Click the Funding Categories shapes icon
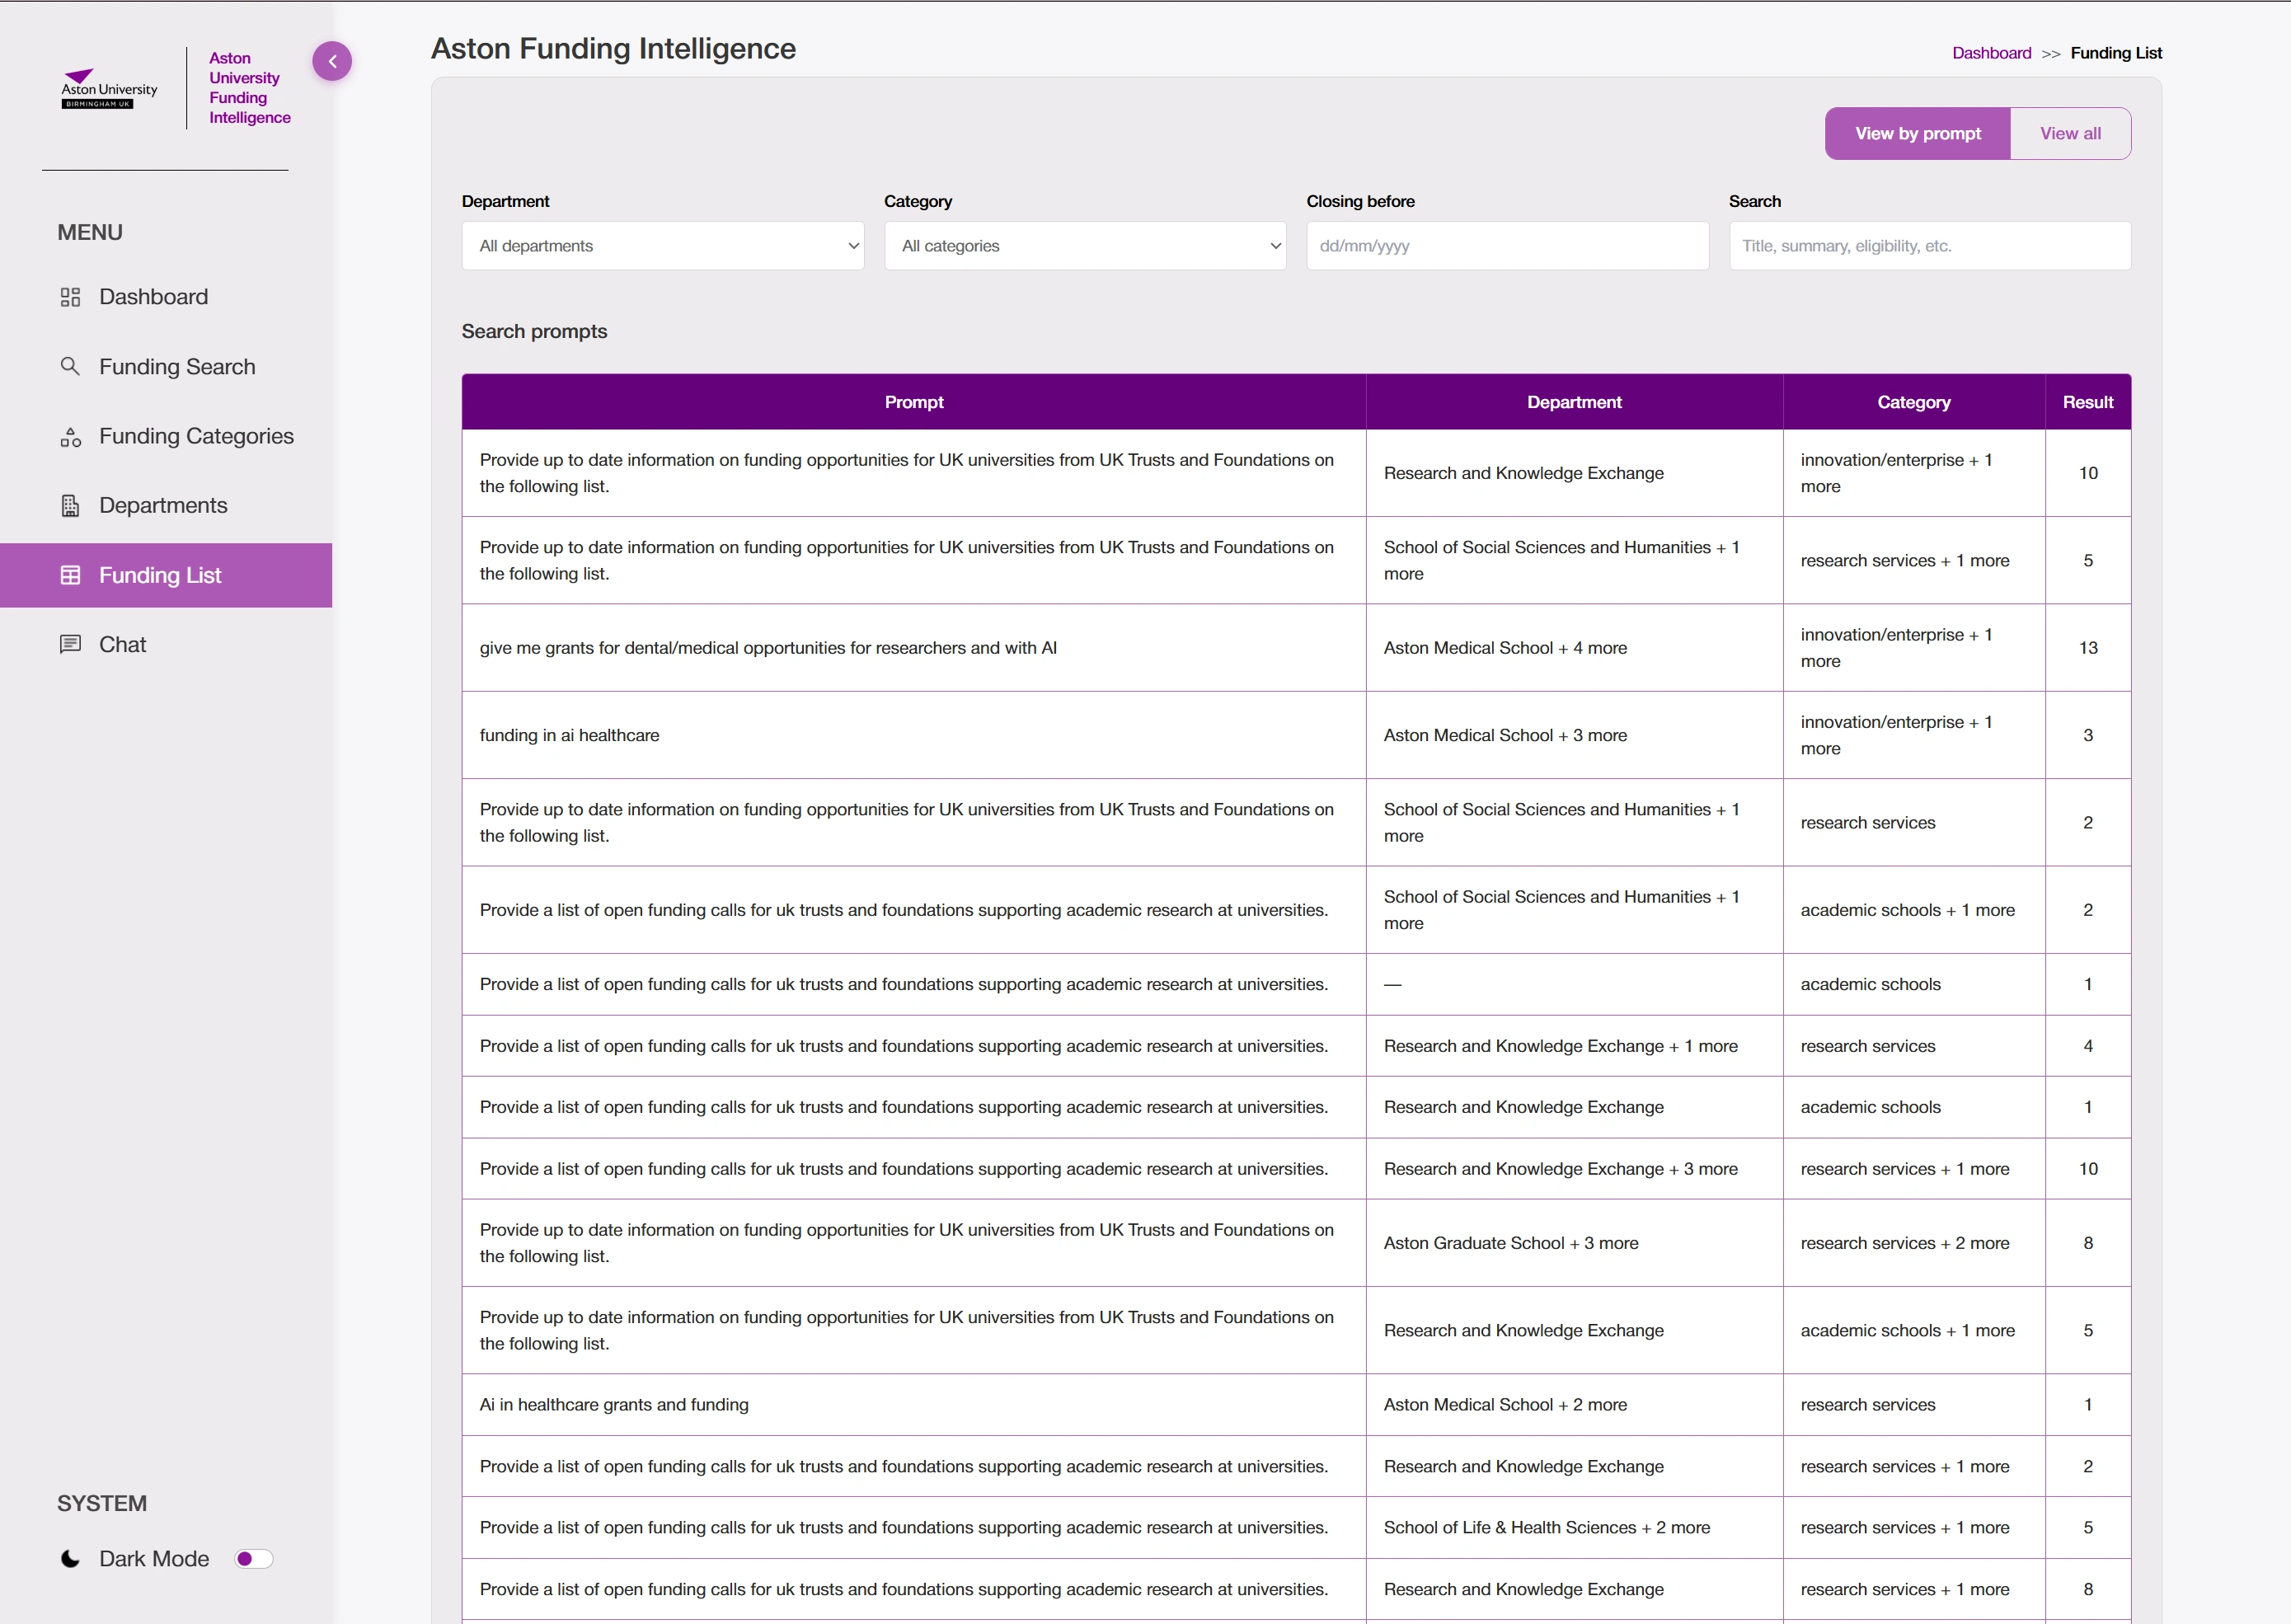The width and height of the screenshot is (2291, 1624). (70, 437)
